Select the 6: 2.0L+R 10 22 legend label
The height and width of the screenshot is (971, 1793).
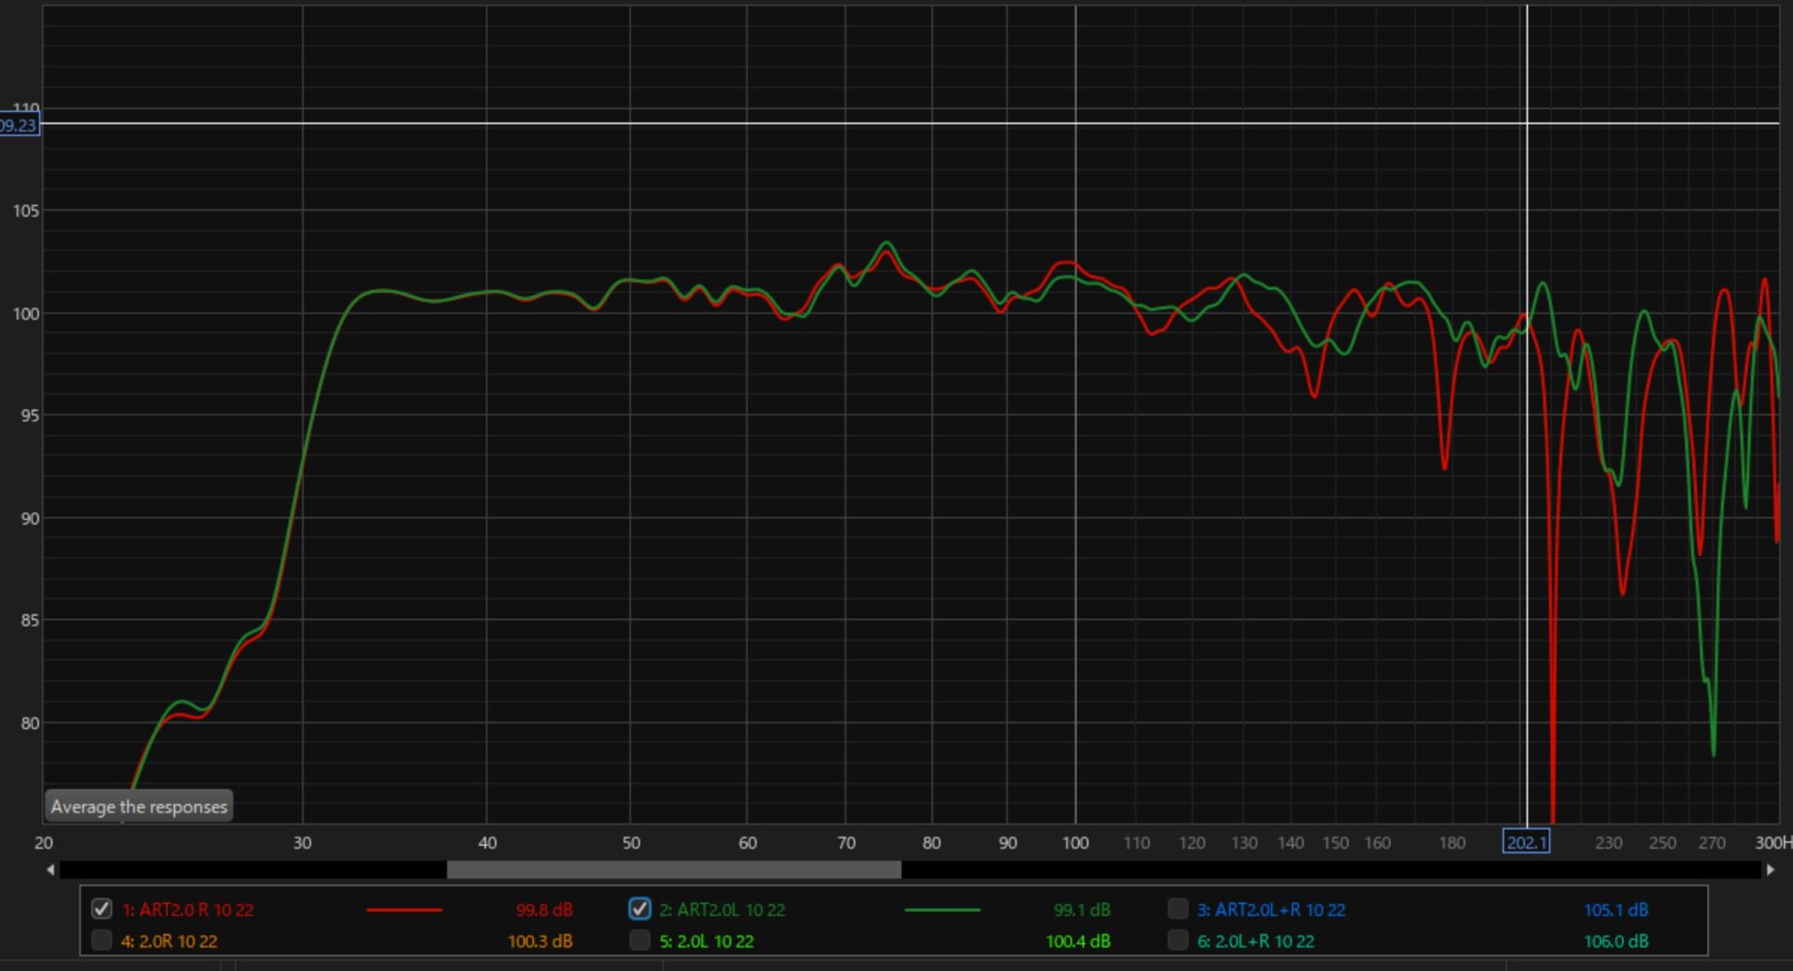[1255, 941]
